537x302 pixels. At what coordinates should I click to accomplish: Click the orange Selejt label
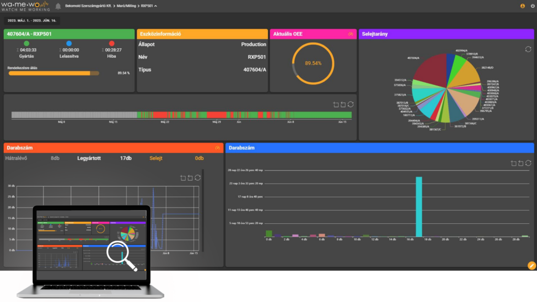[x=156, y=158]
